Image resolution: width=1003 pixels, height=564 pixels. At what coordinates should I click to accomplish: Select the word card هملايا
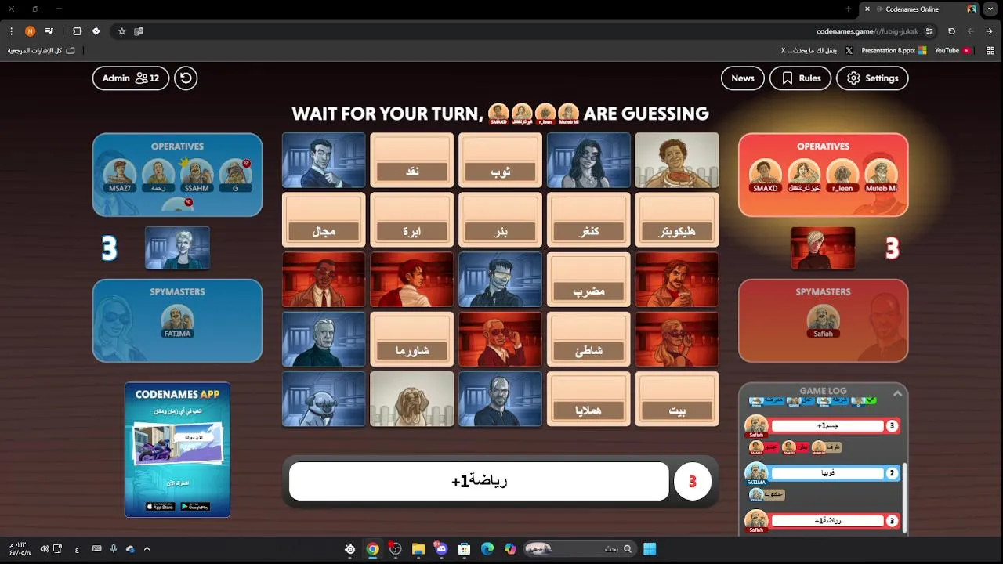click(x=588, y=399)
